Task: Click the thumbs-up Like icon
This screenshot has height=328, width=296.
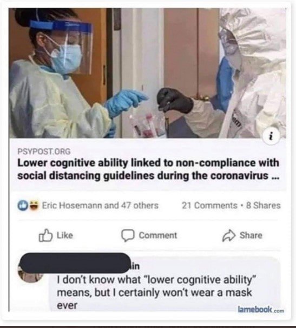Action: [45, 235]
